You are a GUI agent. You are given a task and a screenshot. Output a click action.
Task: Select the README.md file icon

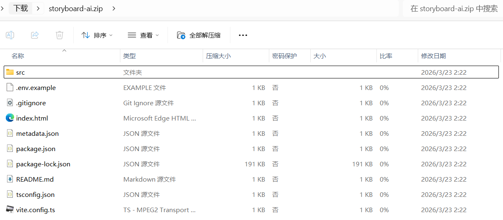point(10,179)
